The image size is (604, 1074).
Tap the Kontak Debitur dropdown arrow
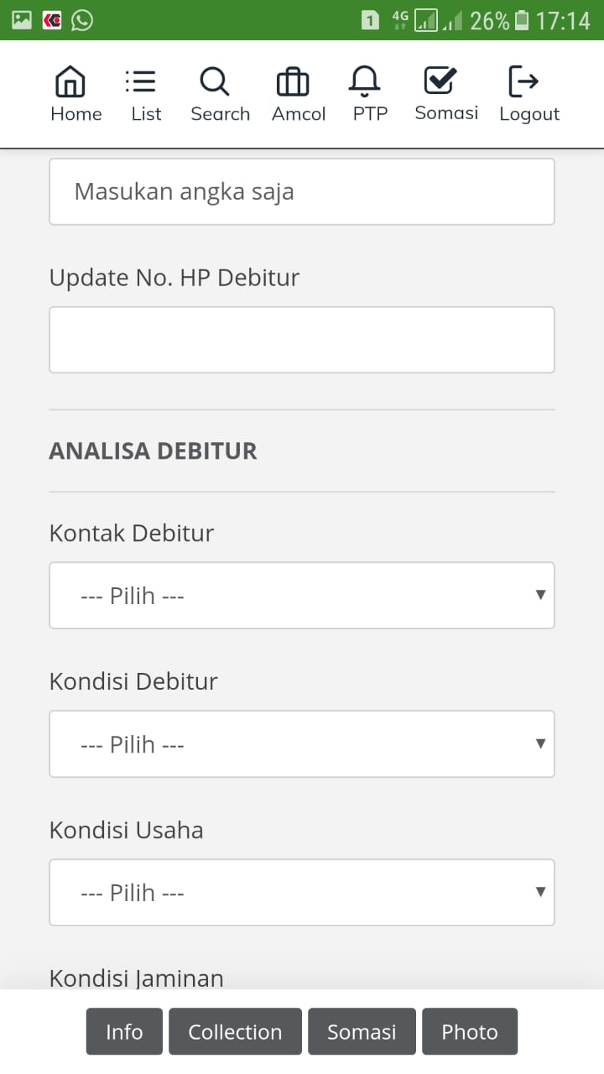tap(540, 595)
